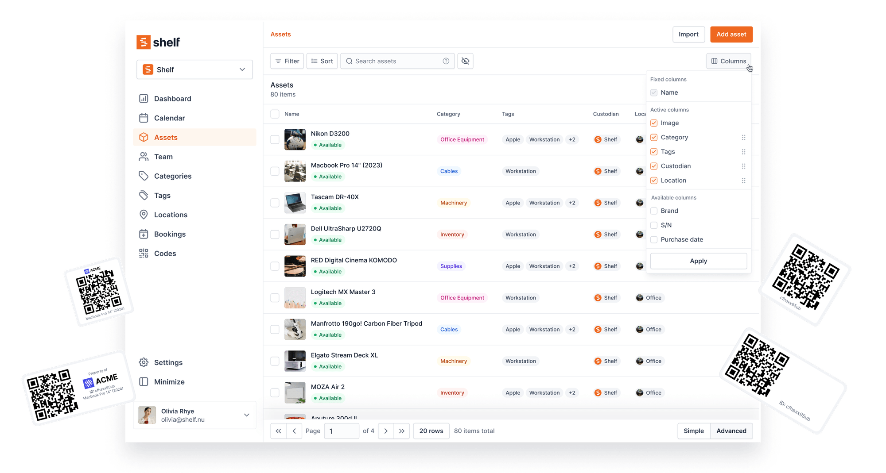
Task: Switch to the Advanced view tab
Action: click(731, 431)
